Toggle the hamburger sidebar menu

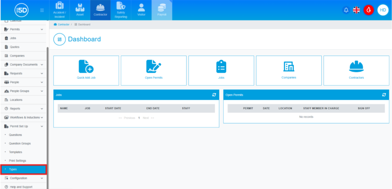(42, 10)
